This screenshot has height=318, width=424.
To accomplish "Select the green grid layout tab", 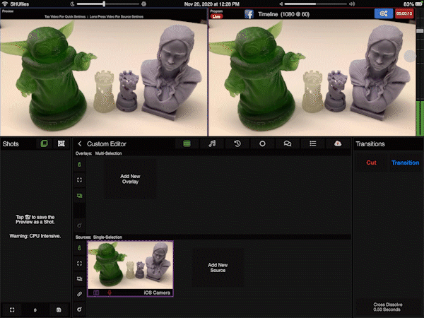I will (x=187, y=143).
